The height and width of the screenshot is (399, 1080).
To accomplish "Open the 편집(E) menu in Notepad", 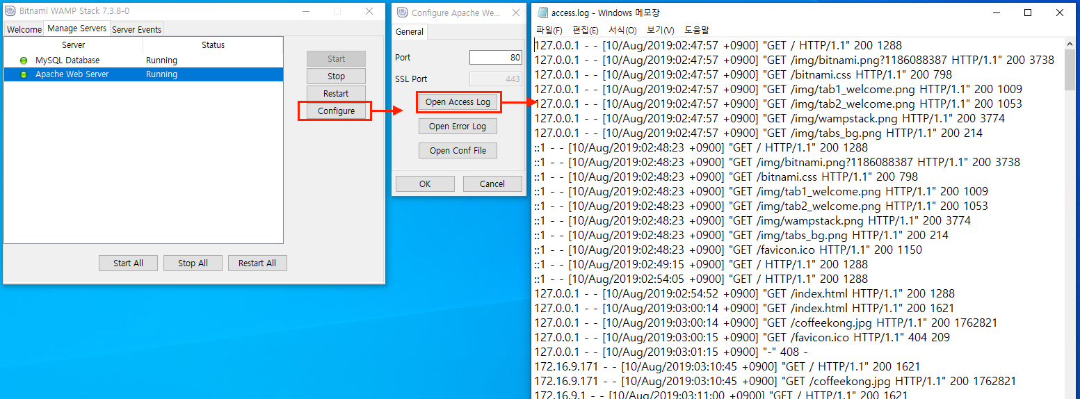I will (585, 31).
